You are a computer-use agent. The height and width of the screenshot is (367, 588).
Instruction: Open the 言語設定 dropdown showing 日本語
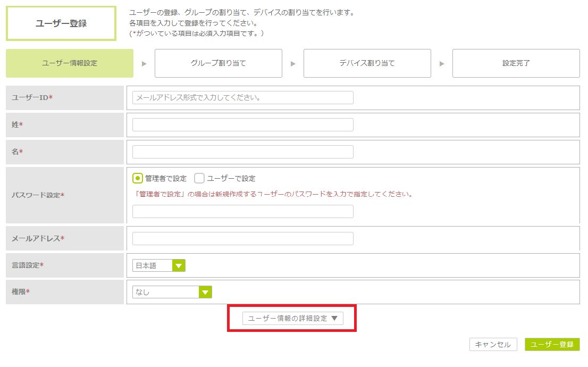[158, 265]
